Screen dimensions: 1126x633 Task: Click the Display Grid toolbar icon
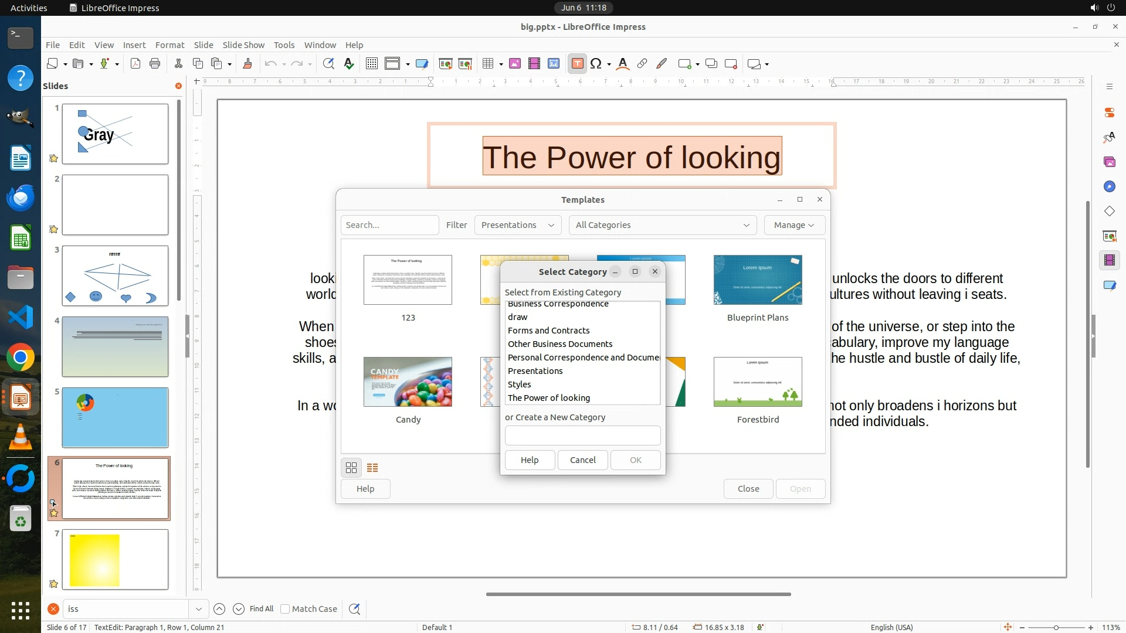click(x=371, y=64)
